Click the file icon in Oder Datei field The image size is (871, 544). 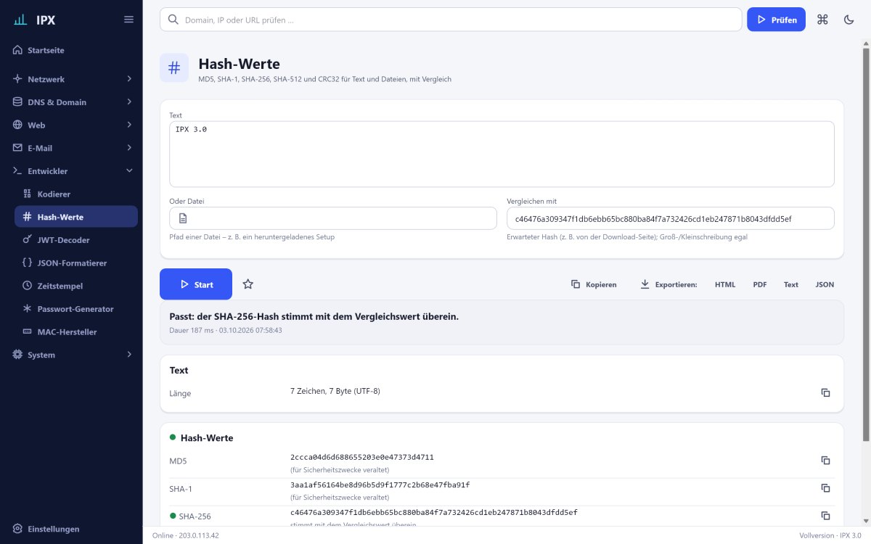(x=184, y=218)
